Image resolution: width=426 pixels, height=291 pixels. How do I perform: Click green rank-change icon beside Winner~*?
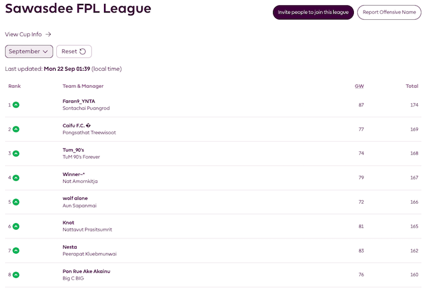click(16, 178)
